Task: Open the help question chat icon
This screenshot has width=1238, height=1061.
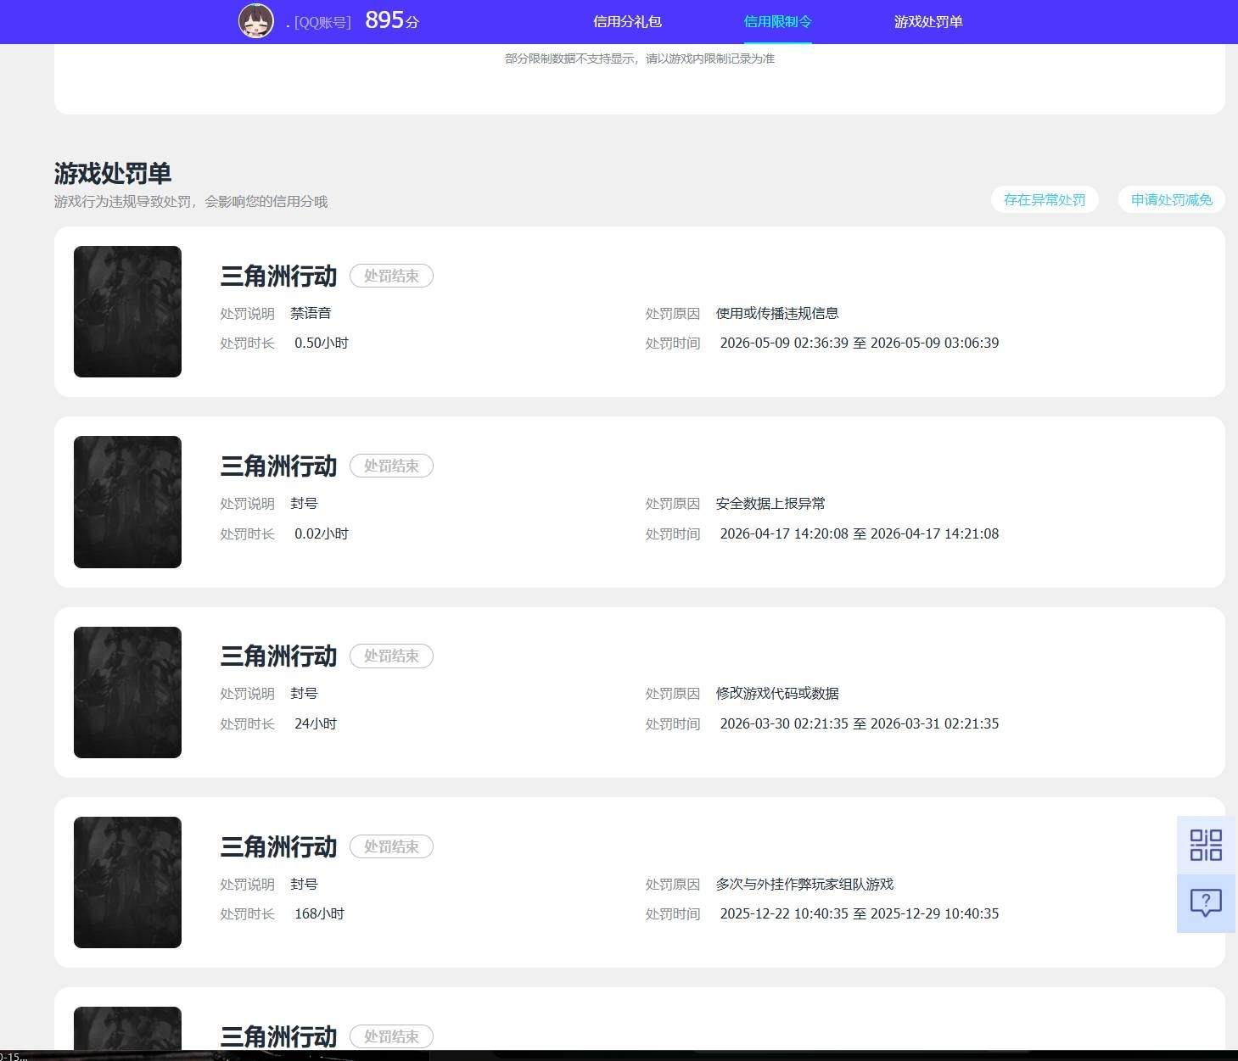Action: coord(1206,903)
